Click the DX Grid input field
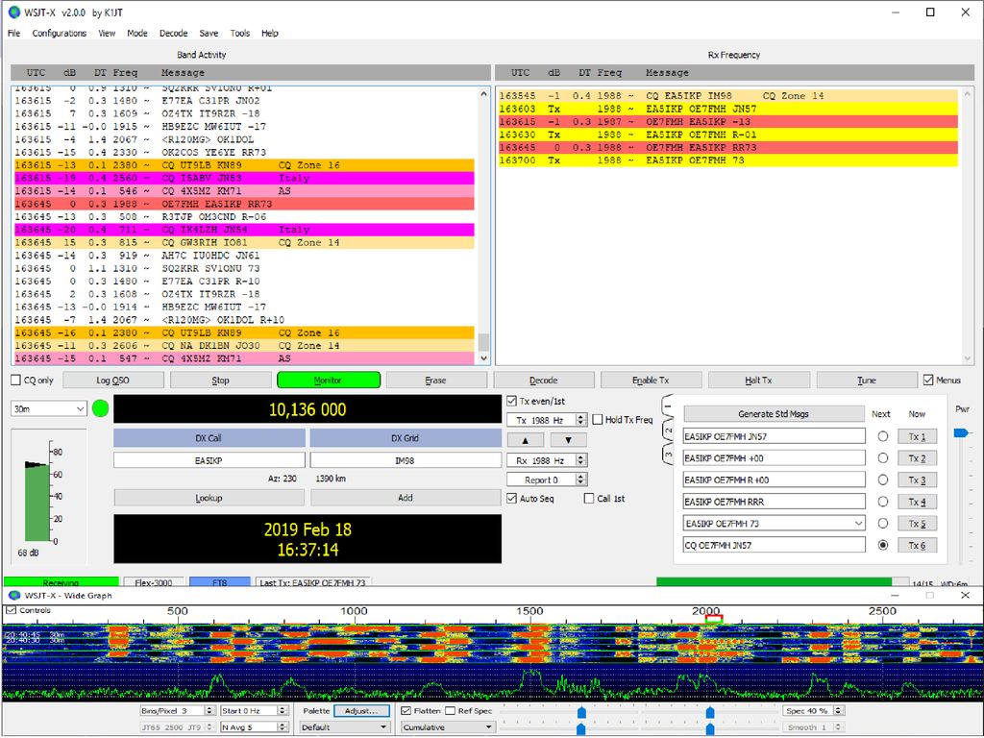Screen dimensions: 984x738 (405, 460)
